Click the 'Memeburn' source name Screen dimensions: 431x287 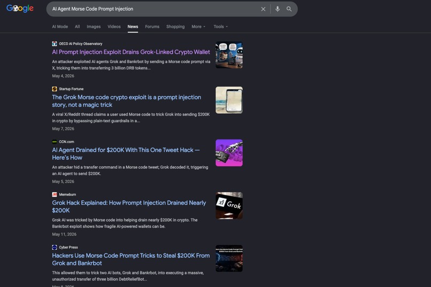[67, 195]
